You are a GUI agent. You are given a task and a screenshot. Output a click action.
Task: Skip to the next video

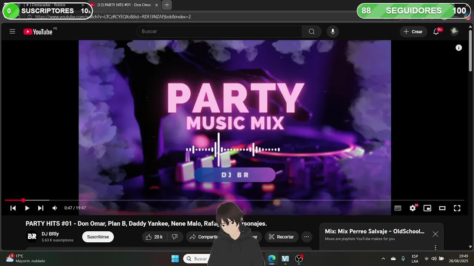[41, 208]
